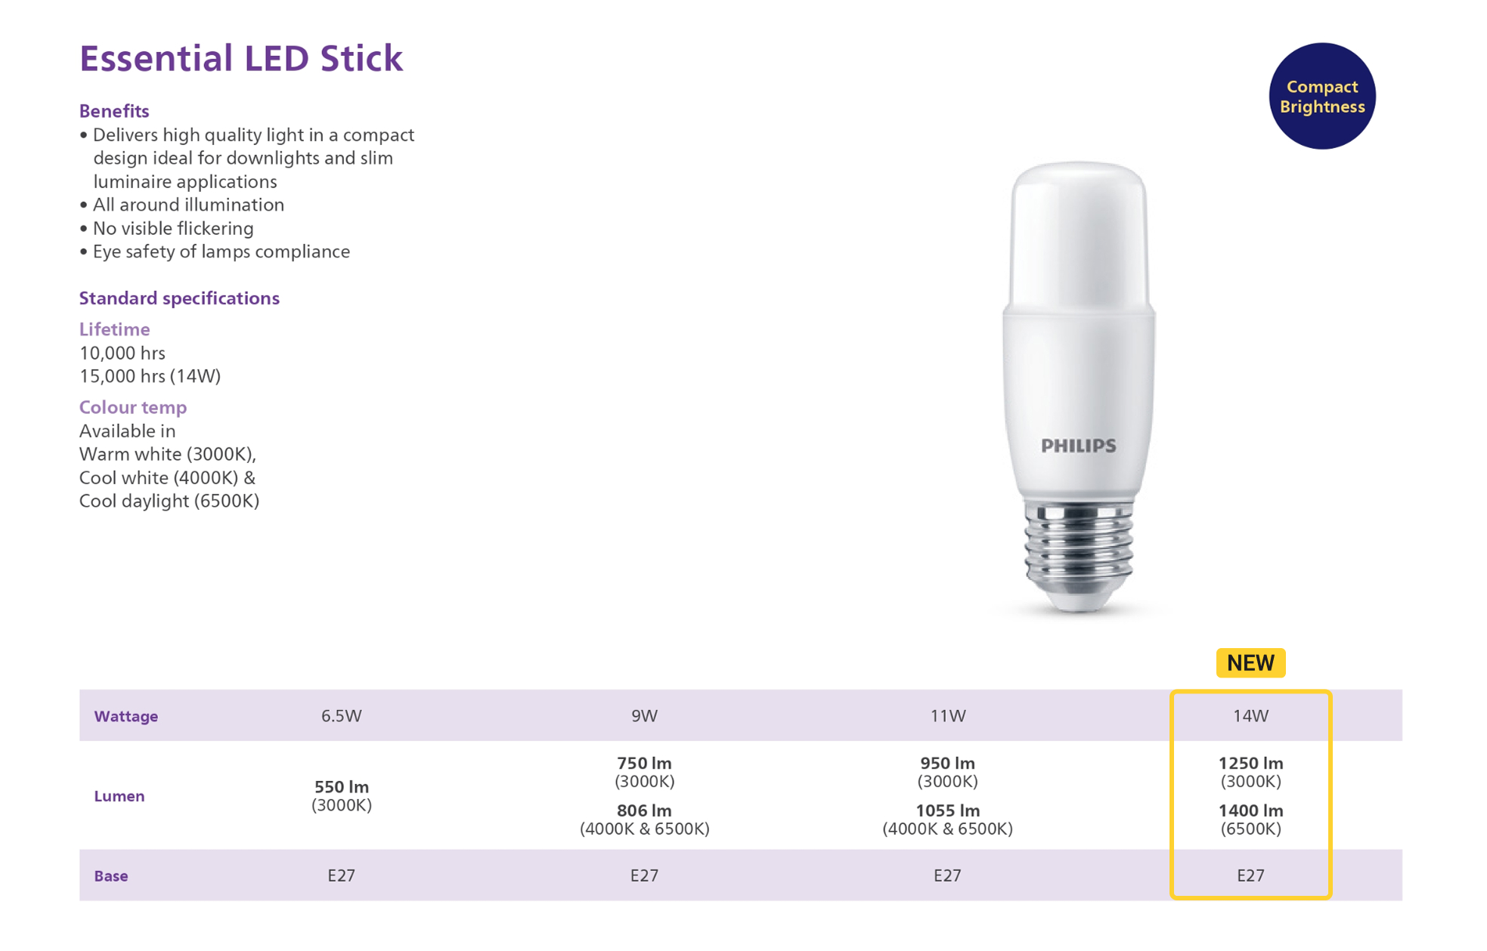Click the 1055 lm value

pos(947,811)
